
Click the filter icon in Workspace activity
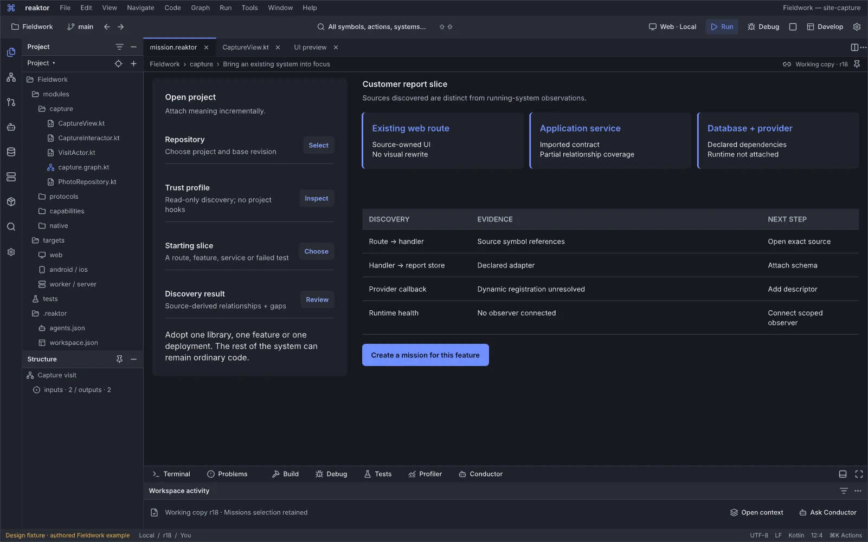click(844, 491)
